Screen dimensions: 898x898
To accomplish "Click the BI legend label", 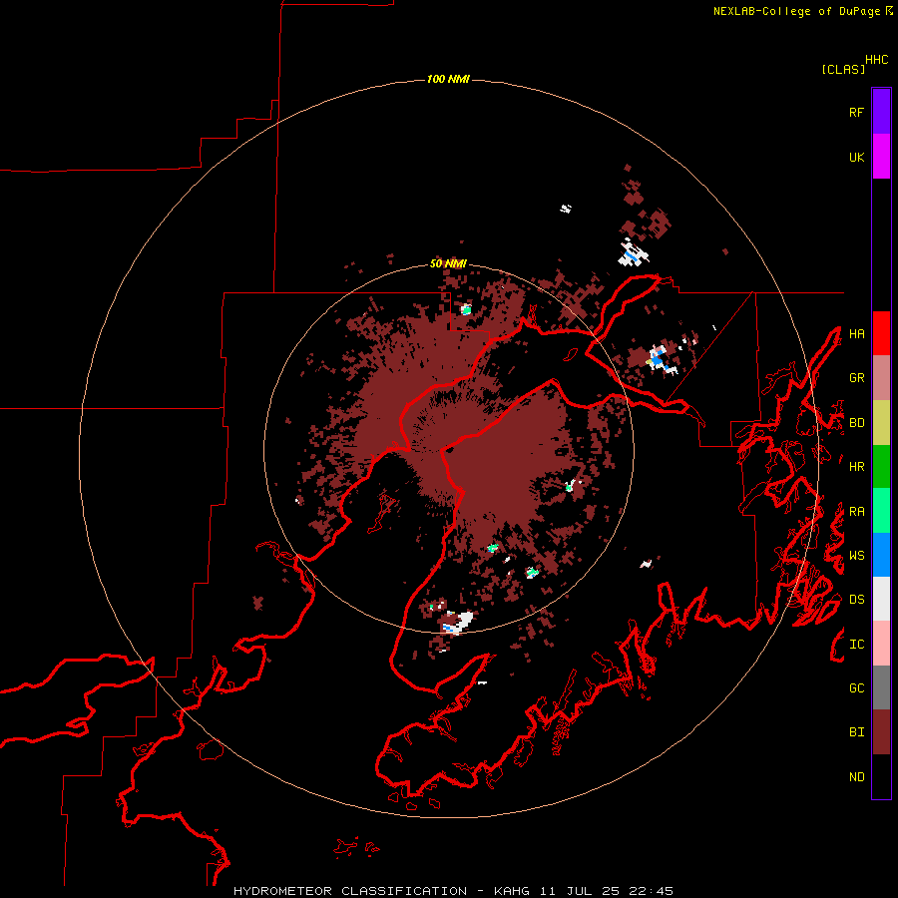I will click(x=856, y=732).
